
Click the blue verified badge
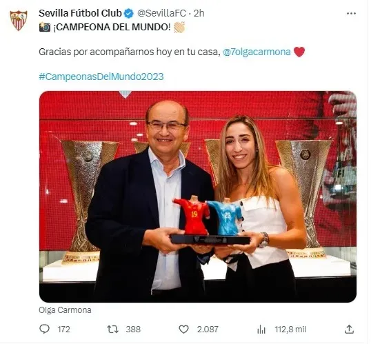click(x=129, y=14)
